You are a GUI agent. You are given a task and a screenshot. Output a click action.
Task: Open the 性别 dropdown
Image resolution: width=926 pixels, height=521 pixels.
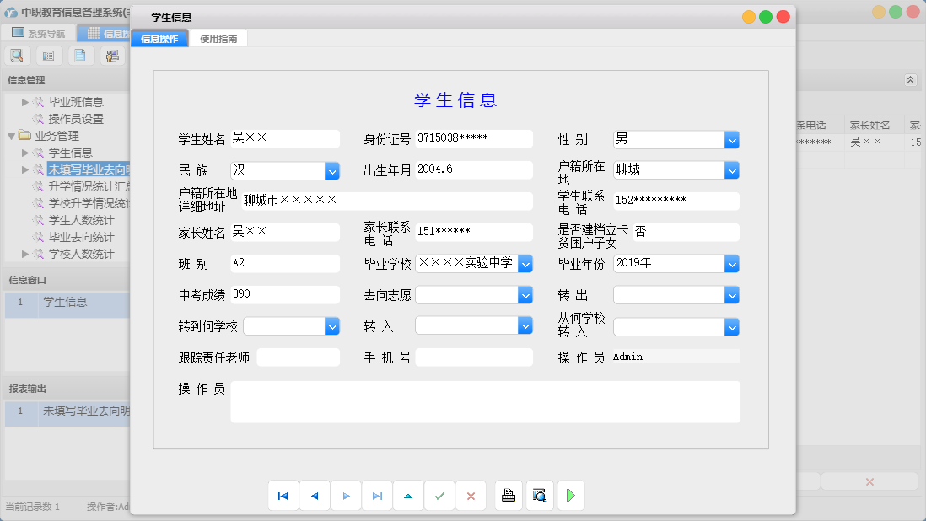tap(731, 140)
